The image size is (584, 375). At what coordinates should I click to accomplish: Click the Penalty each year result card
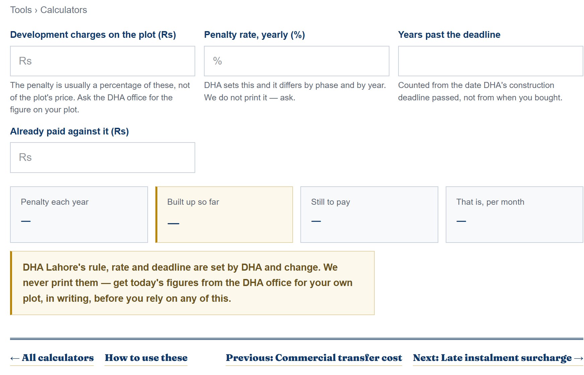coord(79,214)
